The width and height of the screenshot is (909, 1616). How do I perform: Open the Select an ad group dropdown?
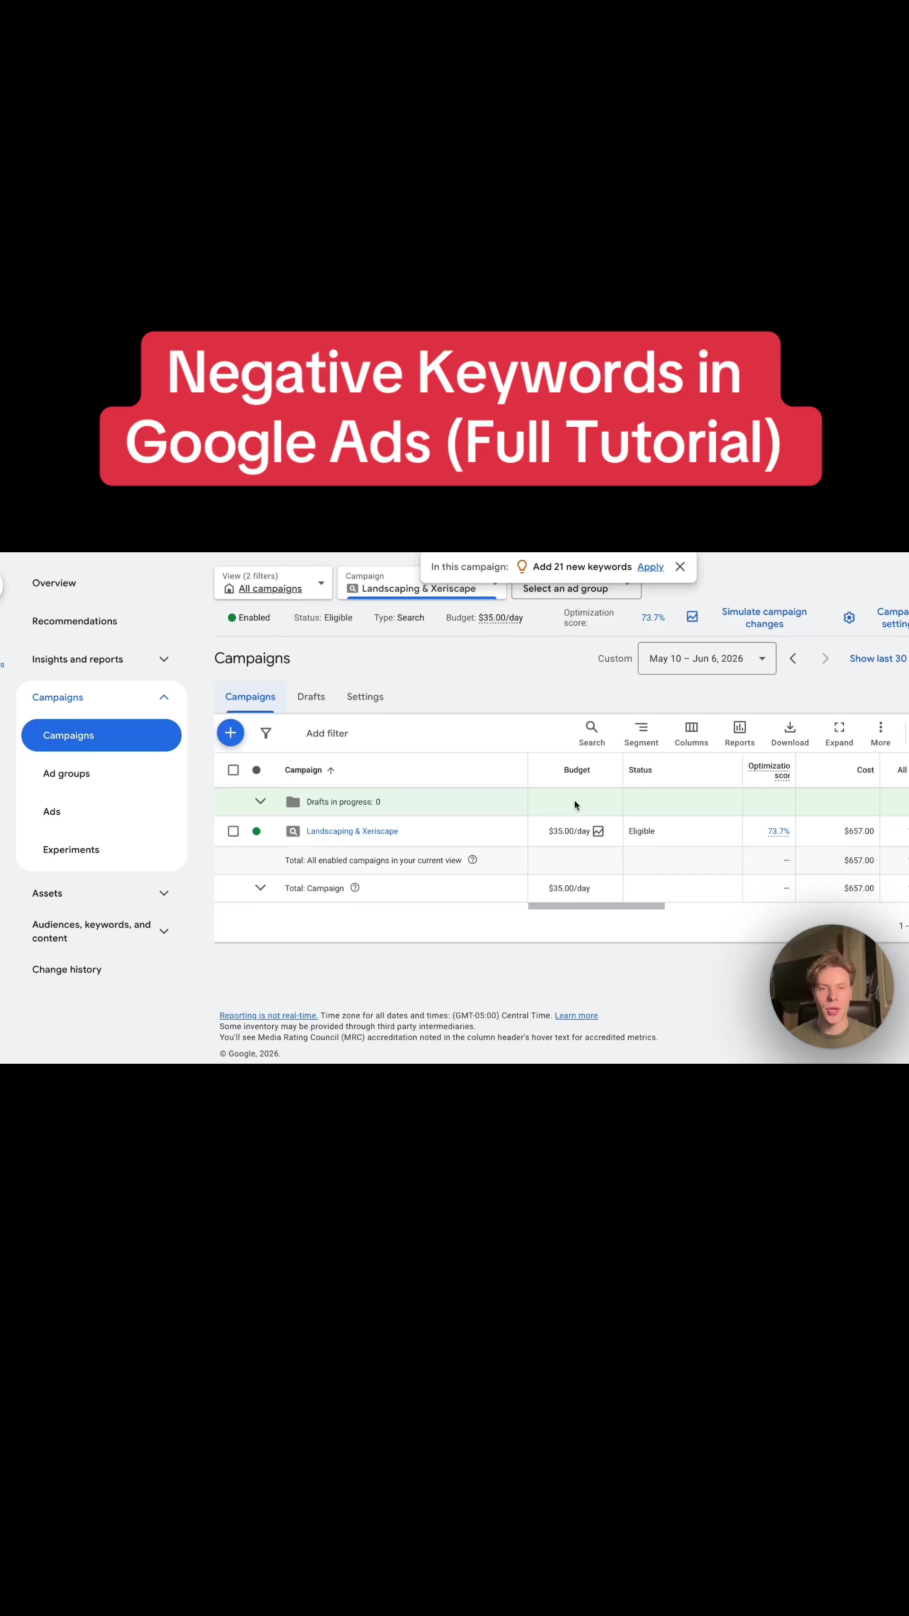(x=576, y=589)
